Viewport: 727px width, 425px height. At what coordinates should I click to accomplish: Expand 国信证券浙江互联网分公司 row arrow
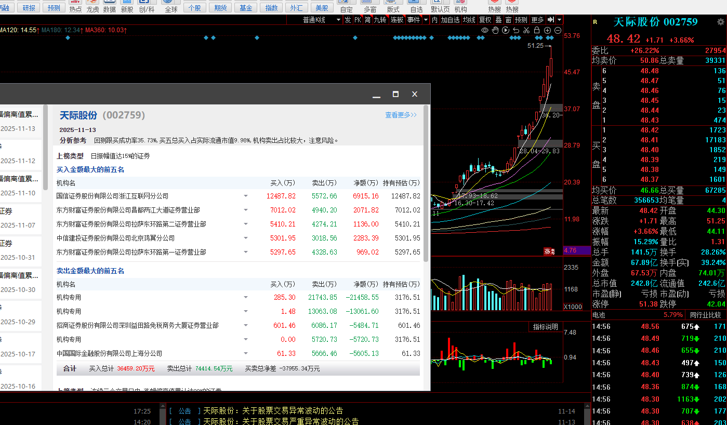coord(245,196)
